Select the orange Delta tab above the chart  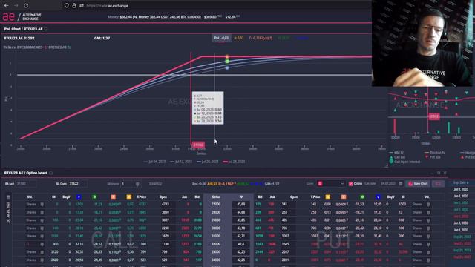pyautogui.click(x=239, y=38)
